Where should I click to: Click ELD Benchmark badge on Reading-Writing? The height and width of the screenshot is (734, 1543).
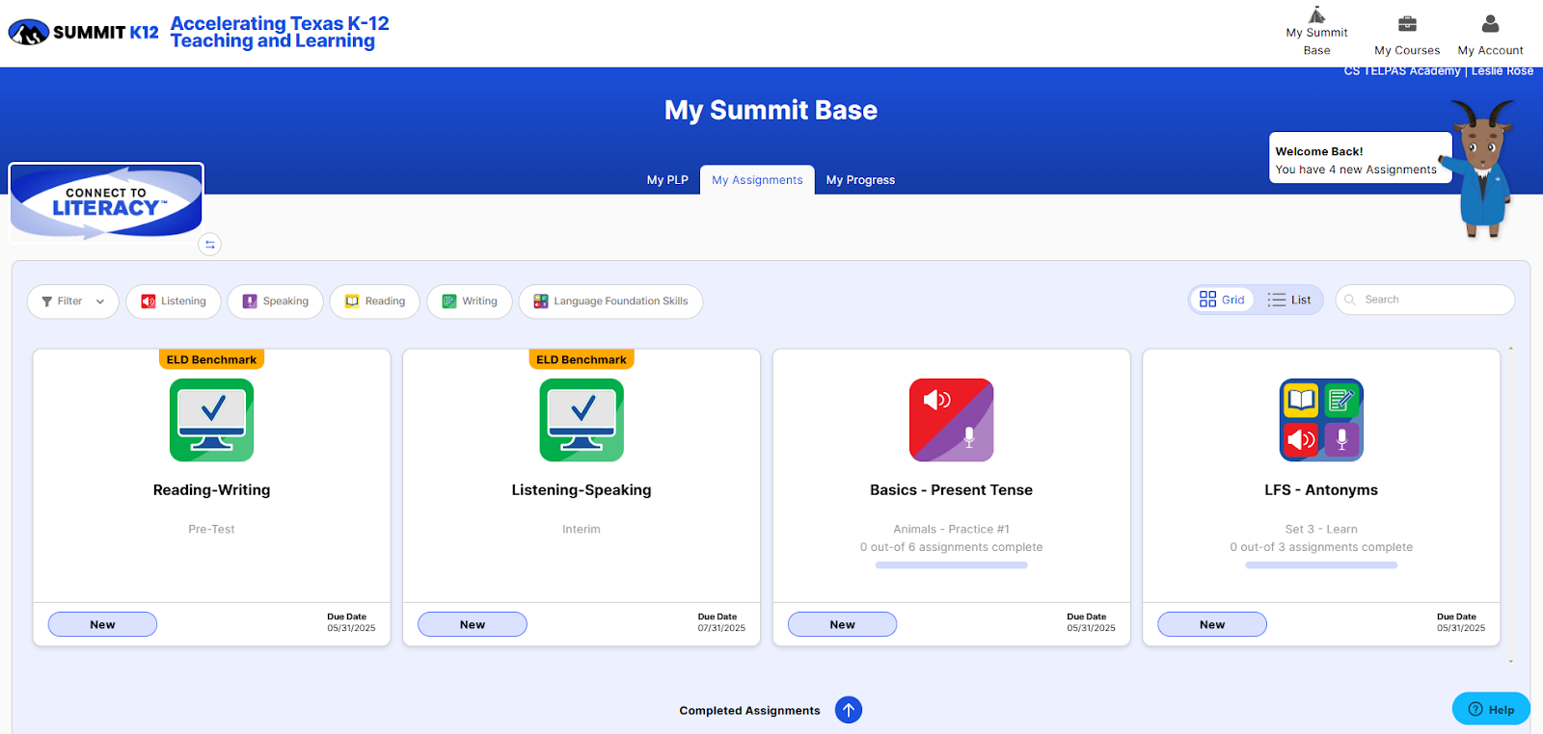[x=211, y=359]
